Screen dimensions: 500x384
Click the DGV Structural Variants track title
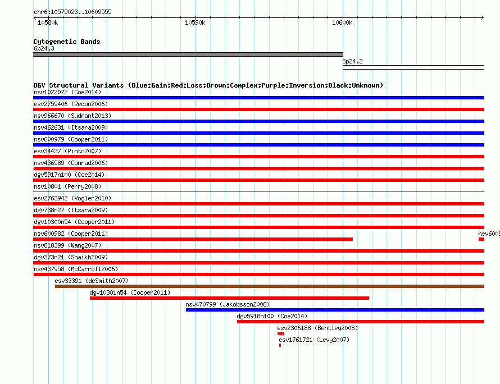click(208, 85)
